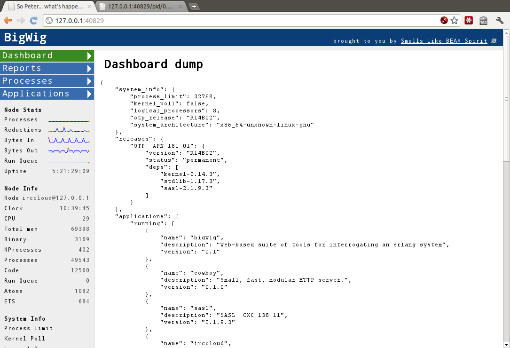Click the red blocked-content icon in address bar
510x348 pixels.
[444, 21]
